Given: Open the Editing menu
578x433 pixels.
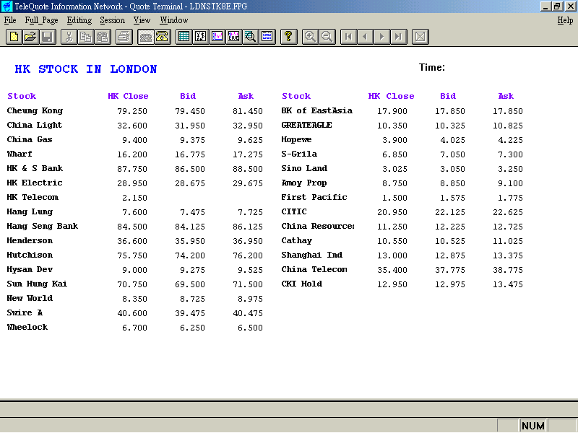Looking at the screenshot, I should click(79, 20).
